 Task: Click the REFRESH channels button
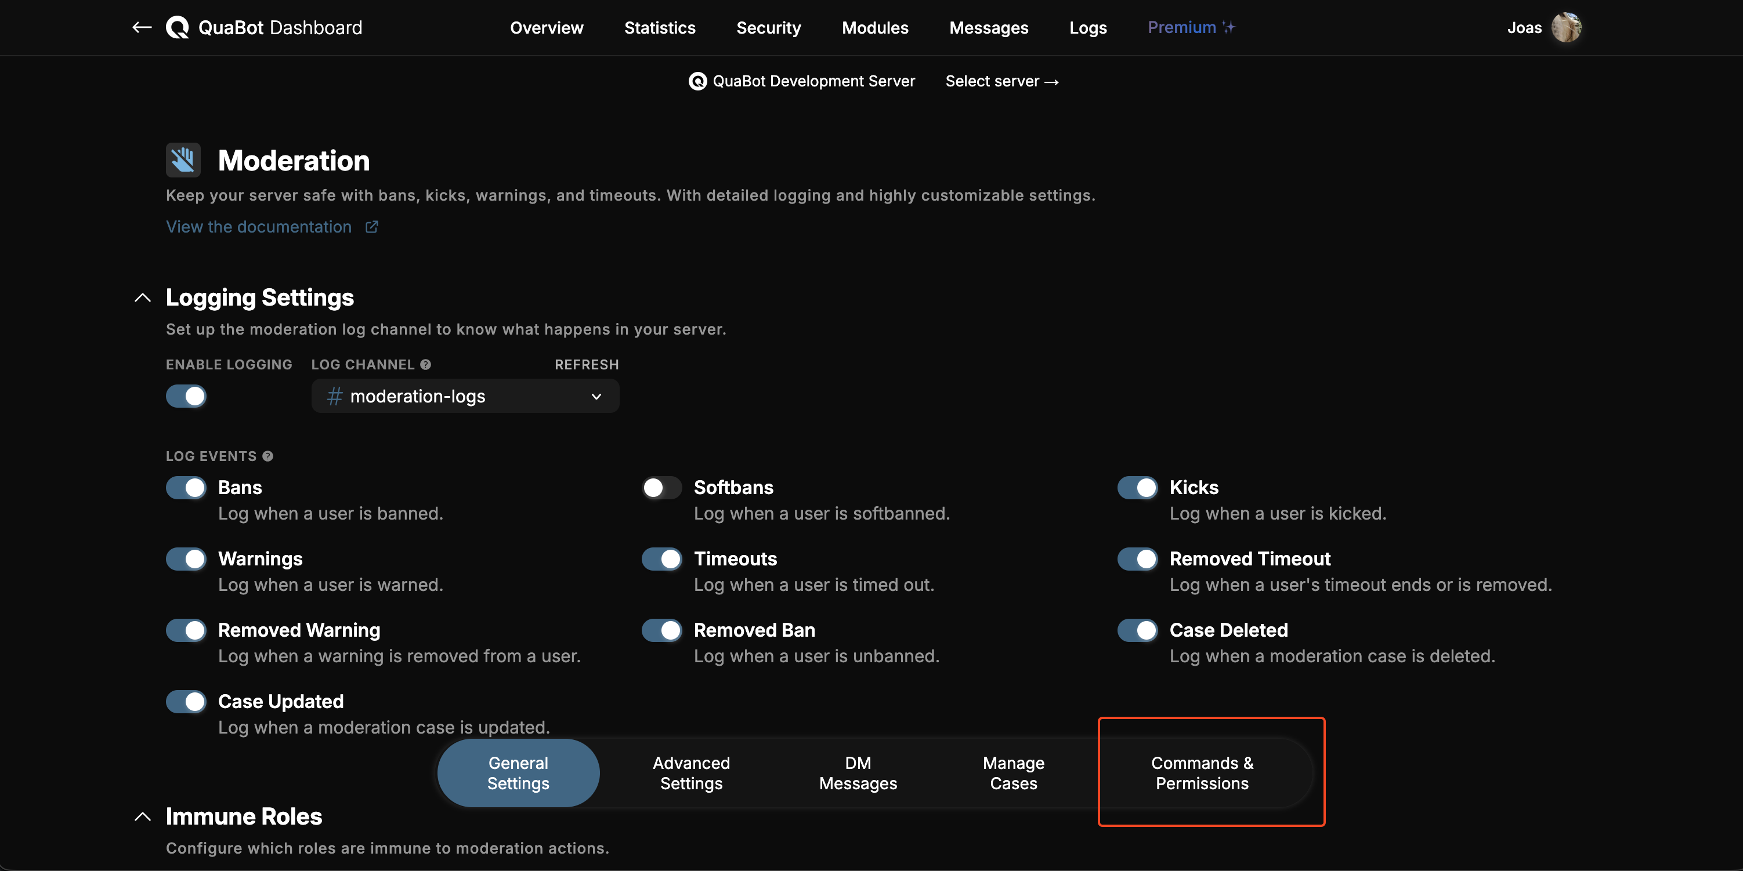587,365
